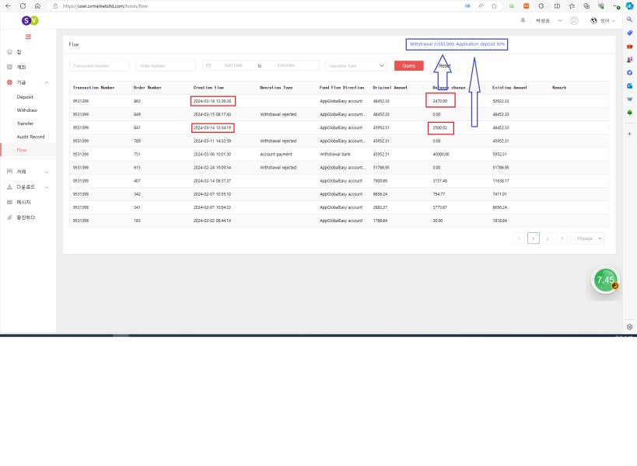Viewport: 637px width, 466px height.
Task: Click the SV logo
Action: coord(27,20)
